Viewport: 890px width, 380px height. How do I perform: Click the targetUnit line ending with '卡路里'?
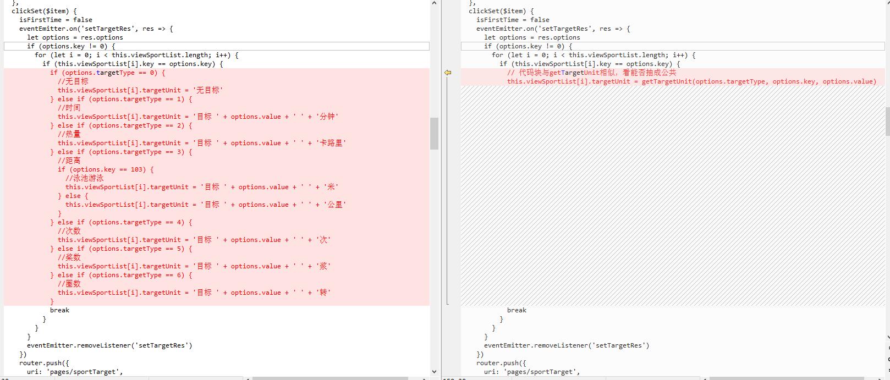(x=202, y=143)
